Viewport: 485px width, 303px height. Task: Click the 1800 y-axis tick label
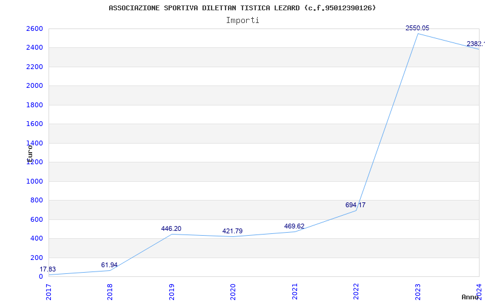click(x=35, y=105)
